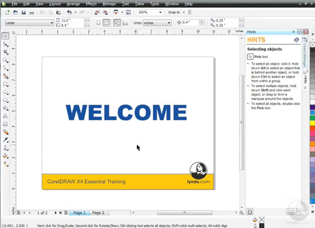
Task: Jump to last page arrow
Action: tap(61, 213)
